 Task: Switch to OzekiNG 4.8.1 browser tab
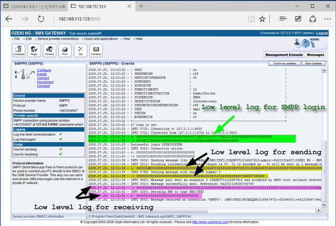[35, 6]
